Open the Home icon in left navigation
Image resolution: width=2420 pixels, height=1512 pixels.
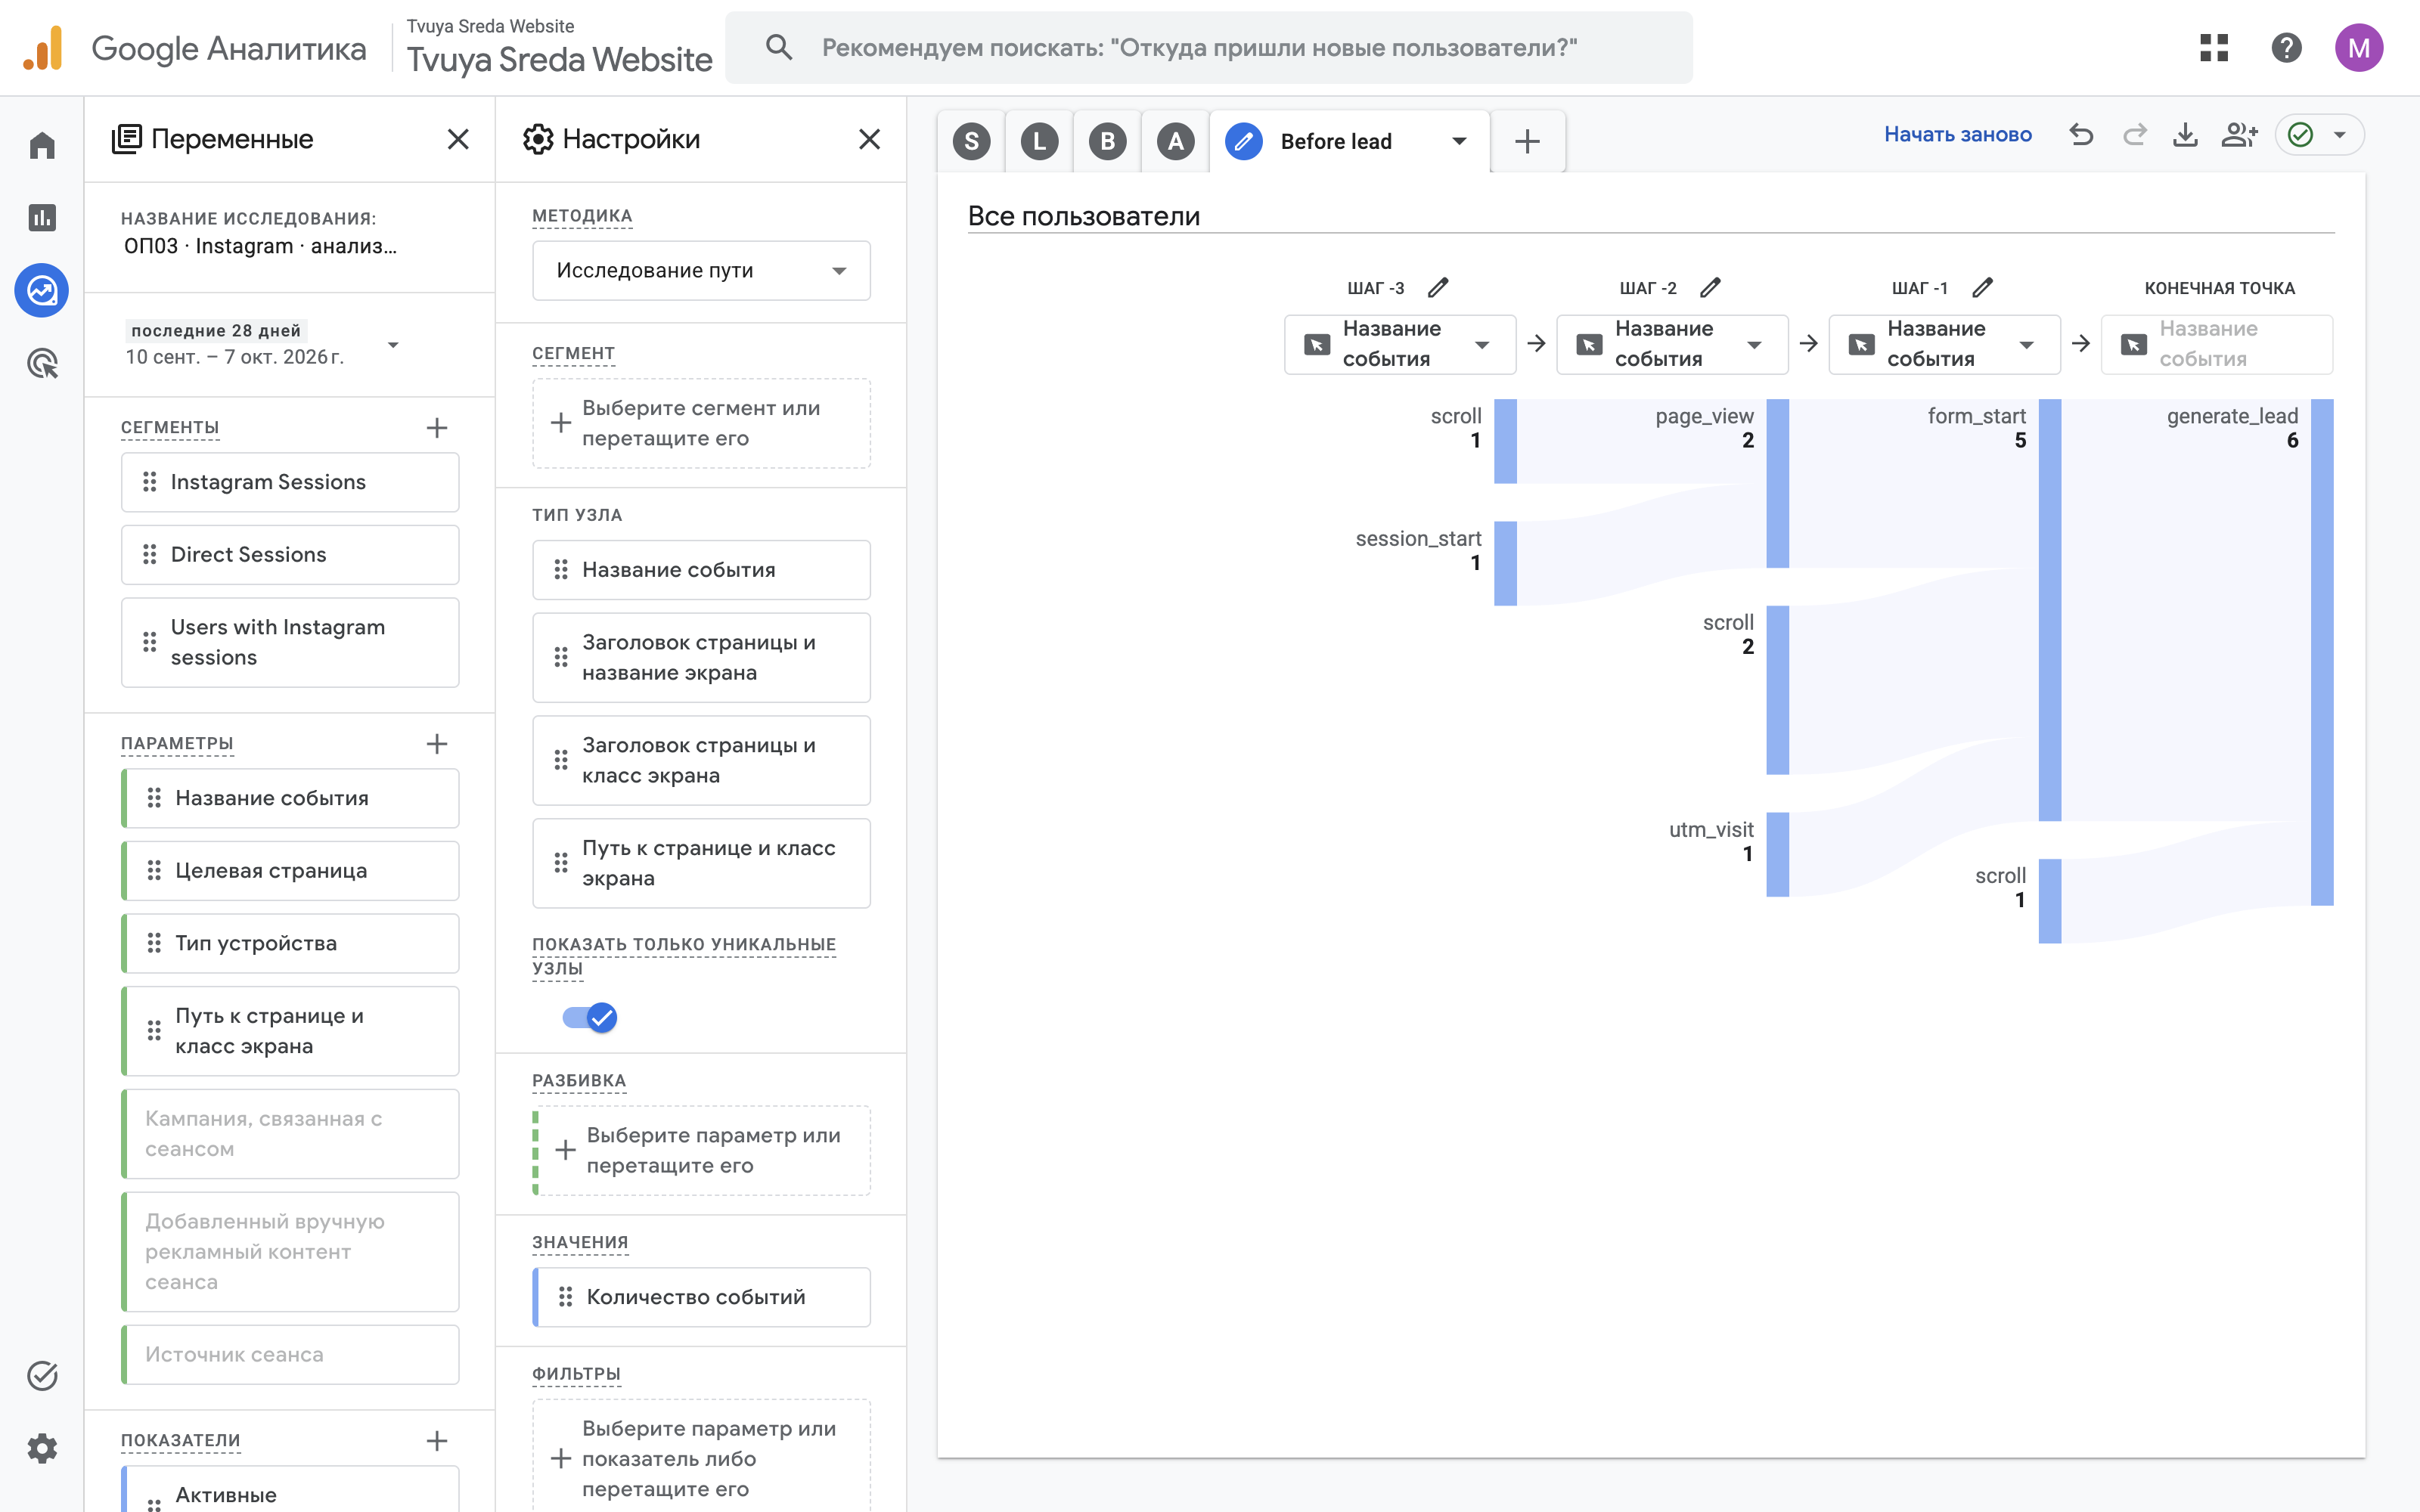42,146
